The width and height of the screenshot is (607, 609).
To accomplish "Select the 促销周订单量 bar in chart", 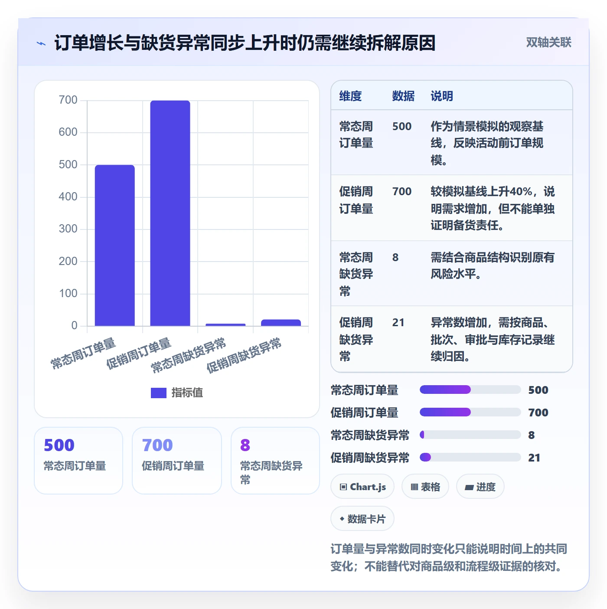I will pos(170,213).
